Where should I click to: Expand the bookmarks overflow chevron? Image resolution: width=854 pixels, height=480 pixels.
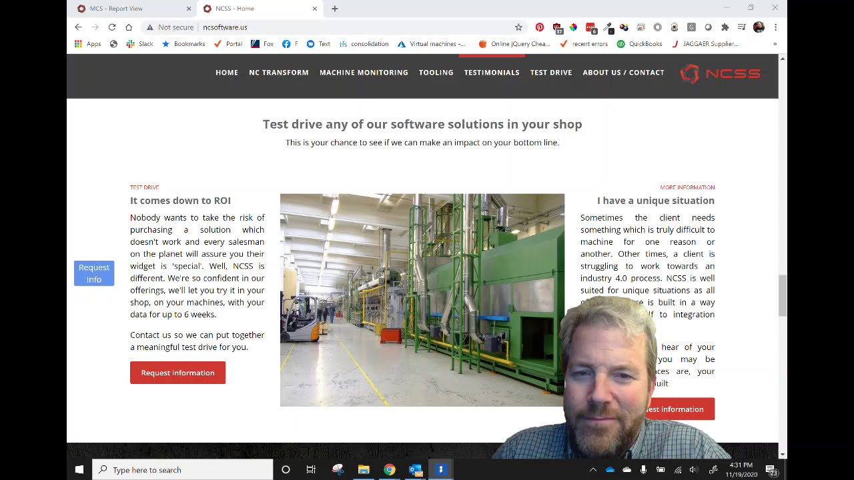pyautogui.click(x=775, y=44)
